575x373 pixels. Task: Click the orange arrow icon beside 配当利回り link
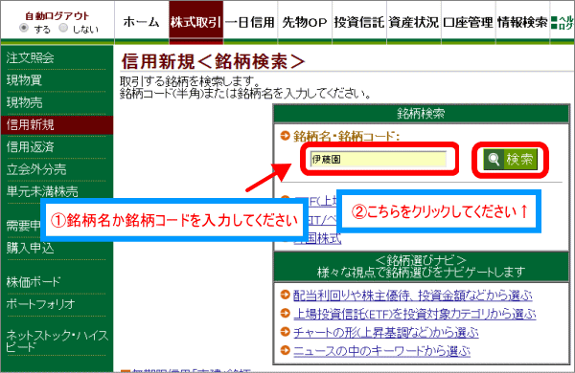coord(285,295)
